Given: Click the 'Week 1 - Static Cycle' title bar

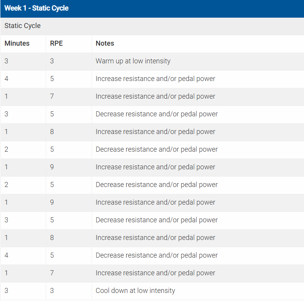Looking at the screenshot, I should point(37,8).
